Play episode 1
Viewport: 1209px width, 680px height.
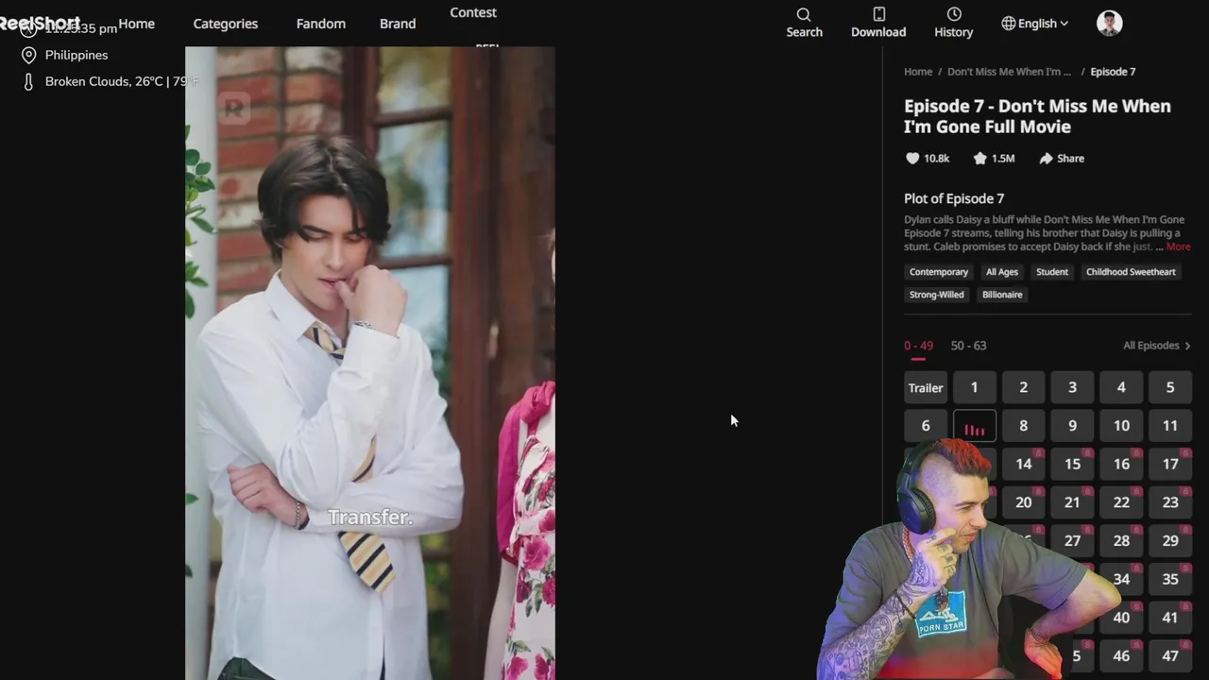pos(974,387)
